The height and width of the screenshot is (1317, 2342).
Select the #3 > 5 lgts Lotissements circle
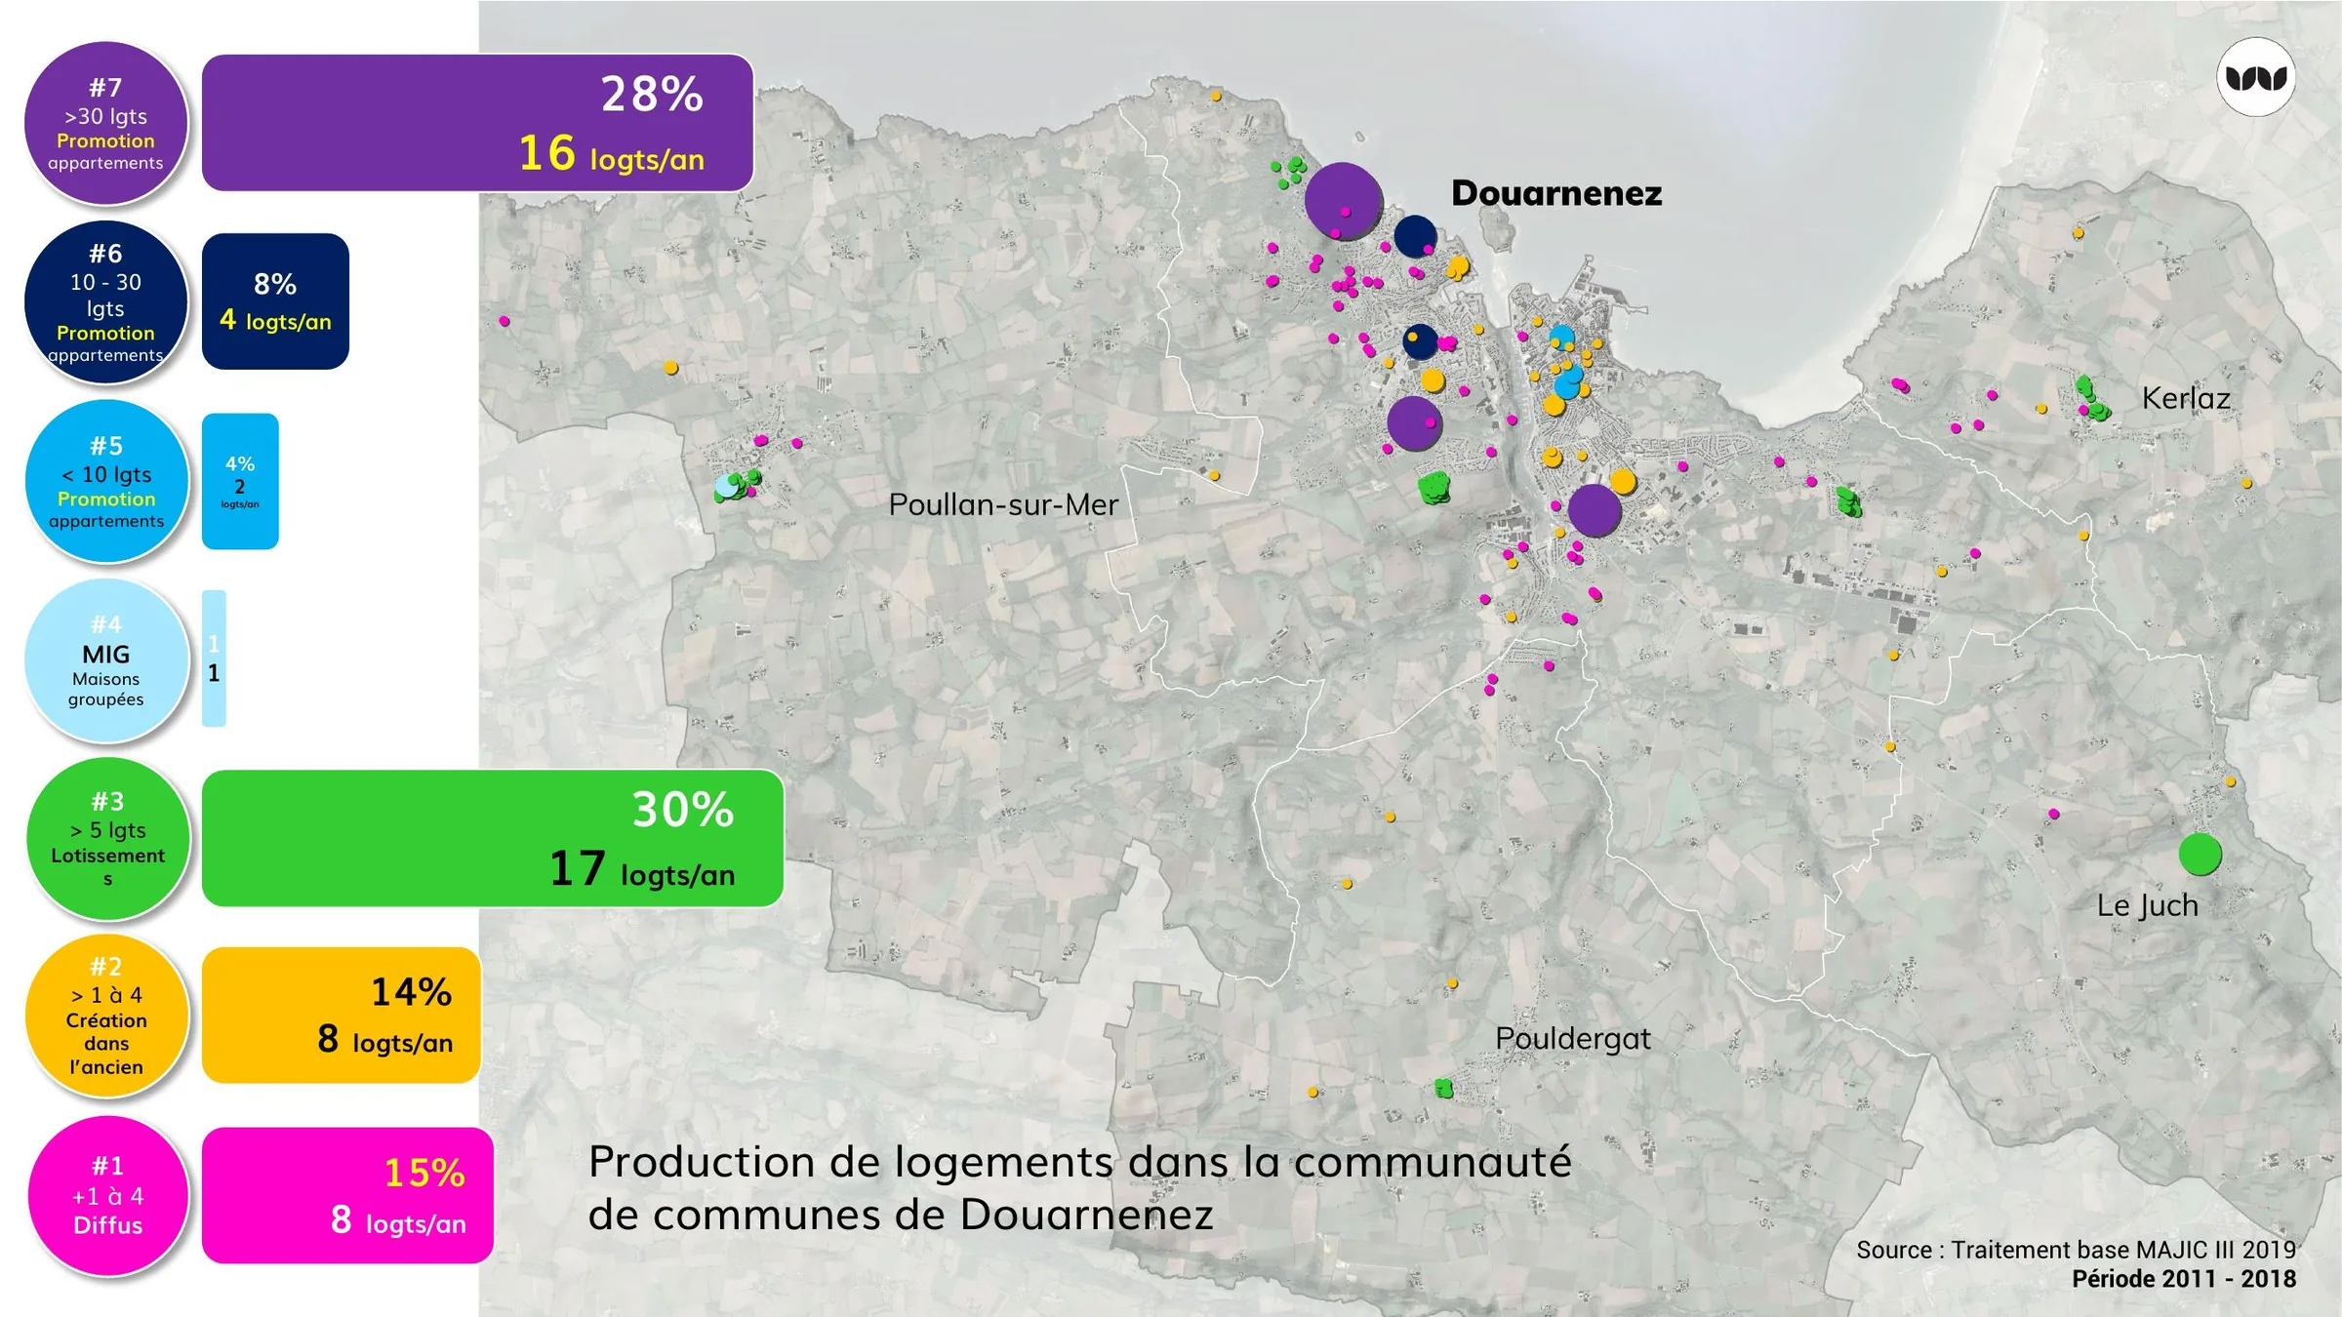[x=107, y=838]
